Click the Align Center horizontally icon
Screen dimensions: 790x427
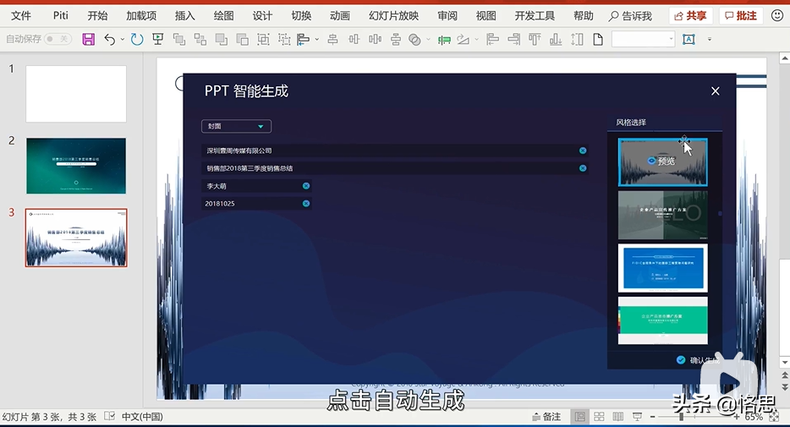[333, 39]
